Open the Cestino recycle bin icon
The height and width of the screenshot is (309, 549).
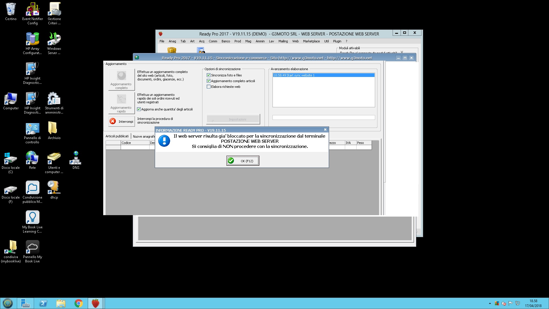[x=11, y=12]
